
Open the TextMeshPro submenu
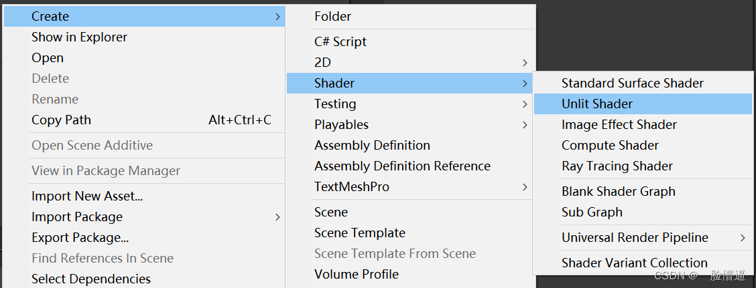coord(351,186)
